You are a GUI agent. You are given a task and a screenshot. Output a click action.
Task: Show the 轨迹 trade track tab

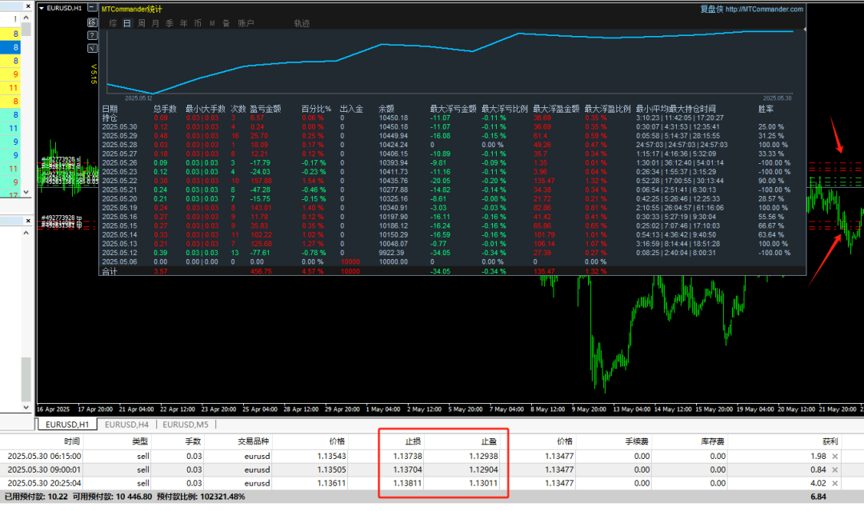click(x=302, y=23)
